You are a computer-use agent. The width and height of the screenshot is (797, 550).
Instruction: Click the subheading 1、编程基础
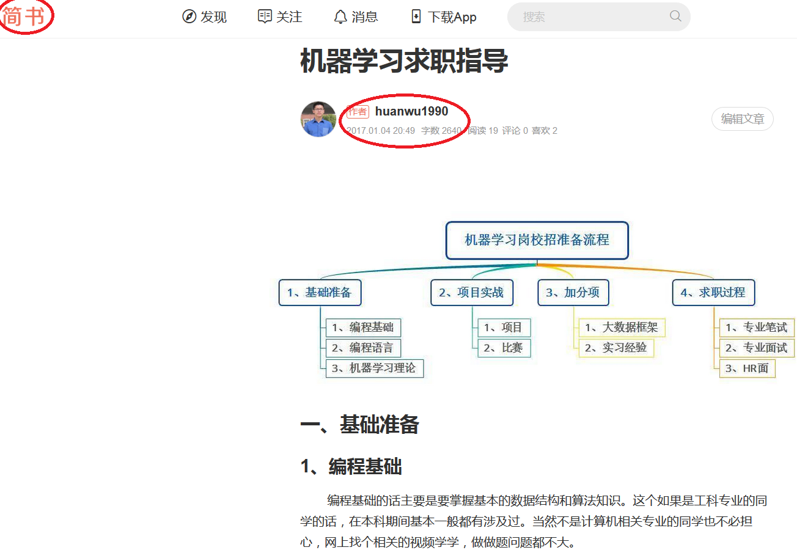click(x=351, y=467)
